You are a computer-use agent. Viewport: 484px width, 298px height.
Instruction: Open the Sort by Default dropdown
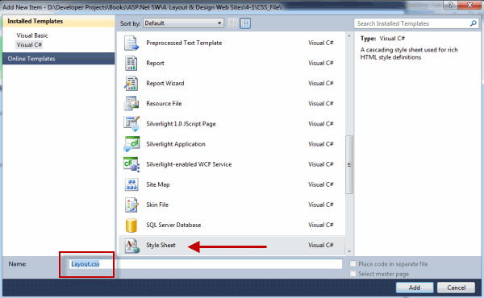[183, 23]
